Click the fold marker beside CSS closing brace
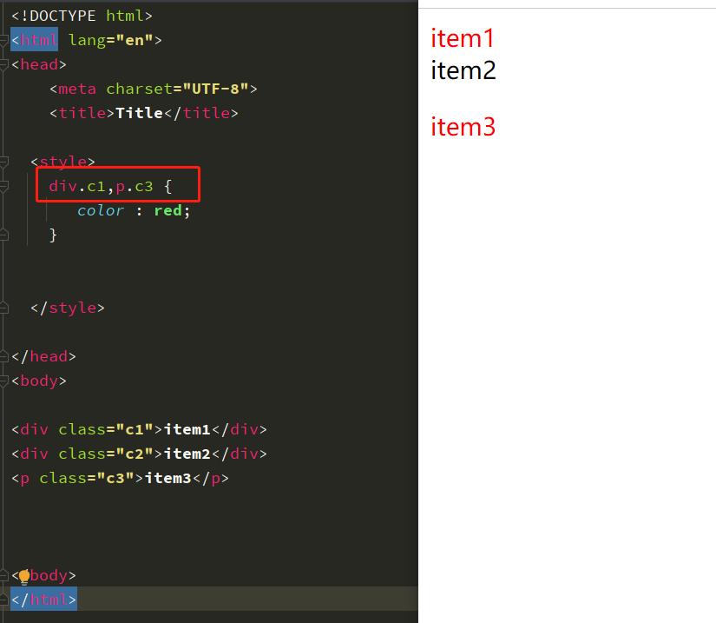Viewport: 716px width, 623px height. (3, 235)
